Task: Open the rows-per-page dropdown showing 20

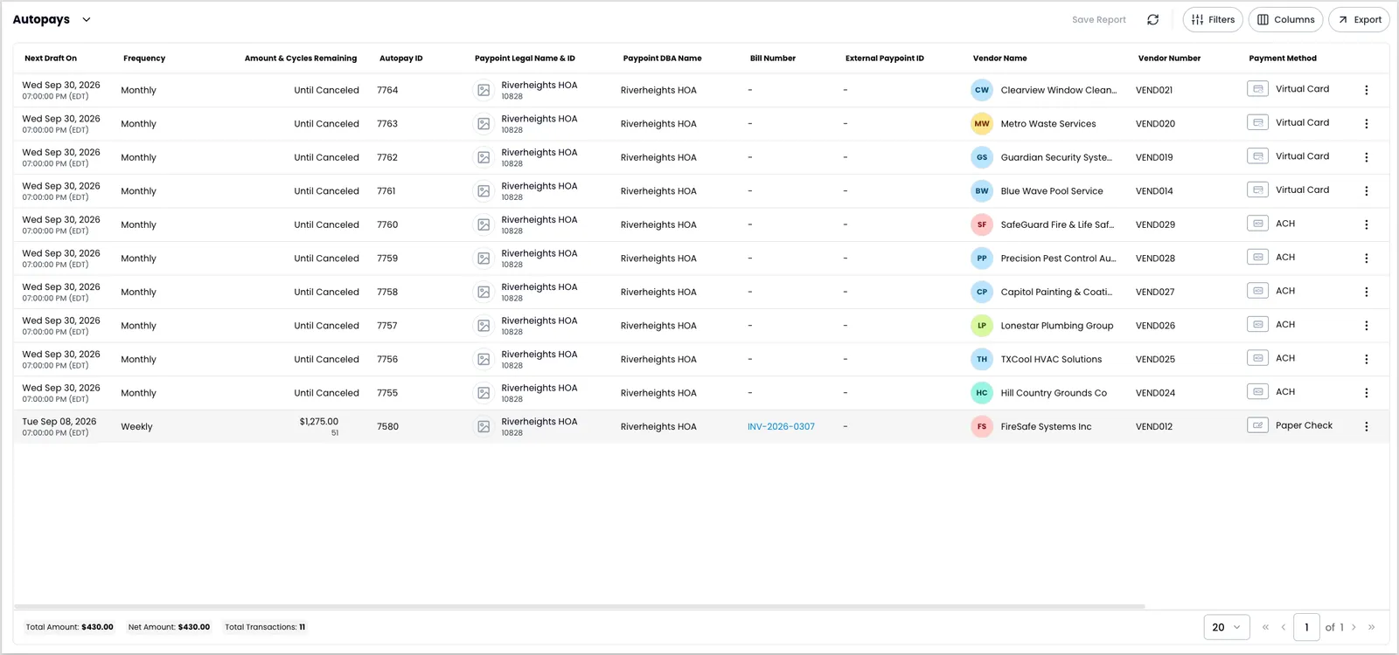Action: coord(1227,627)
